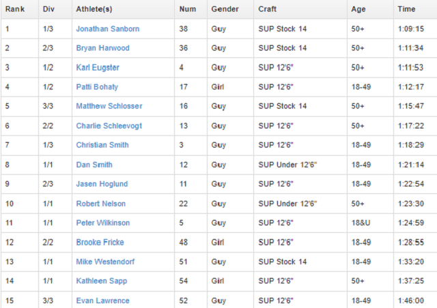Click the Brooke Fricke athlete link
Screen dimensions: 437x308
(x=100, y=242)
